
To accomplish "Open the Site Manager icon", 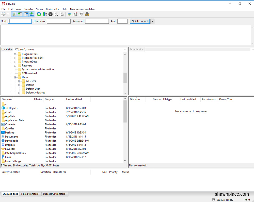I will click(3, 14).
